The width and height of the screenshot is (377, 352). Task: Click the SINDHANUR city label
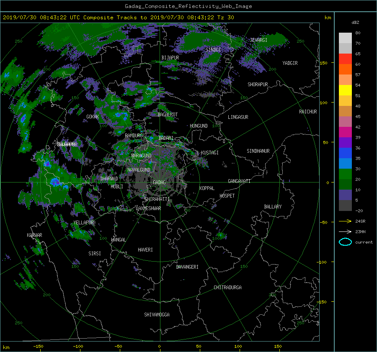coord(258,151)
